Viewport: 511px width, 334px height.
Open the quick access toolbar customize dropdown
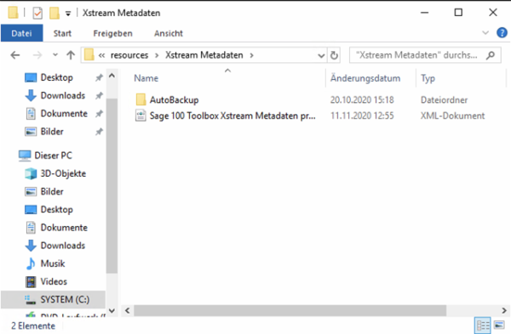pos(68,14)
